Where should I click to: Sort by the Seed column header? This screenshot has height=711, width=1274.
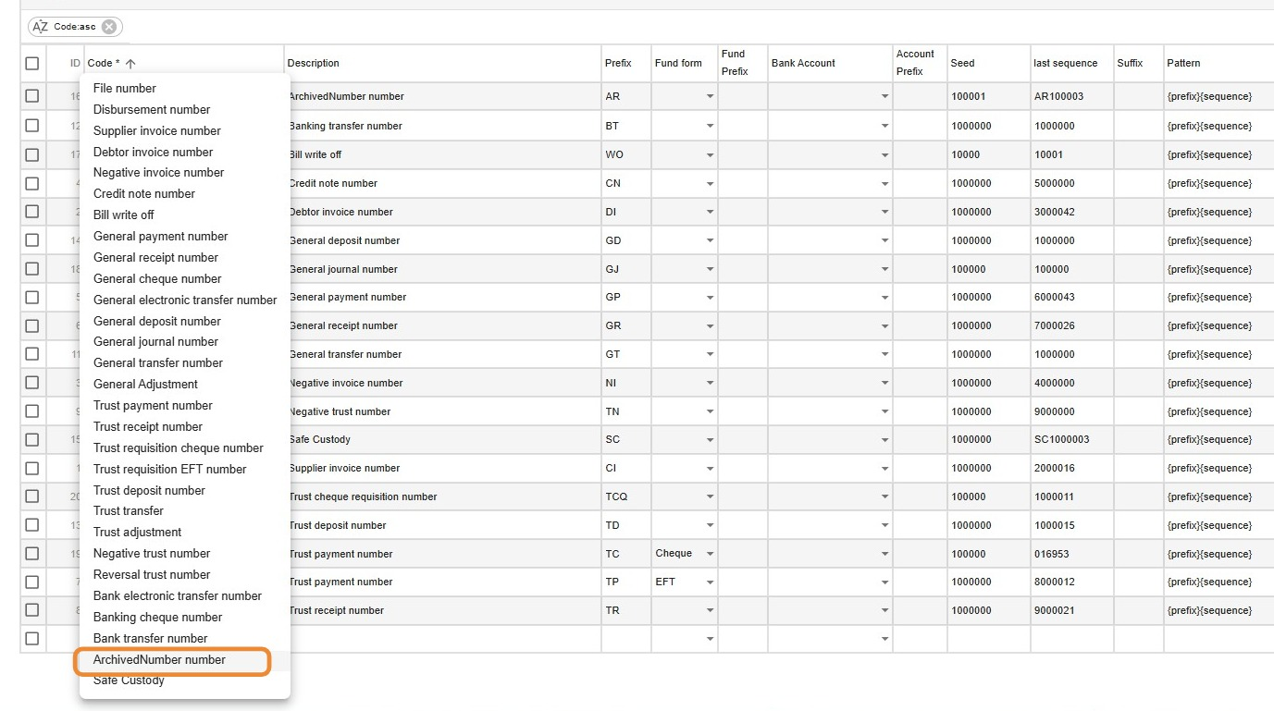click(962, 63)
